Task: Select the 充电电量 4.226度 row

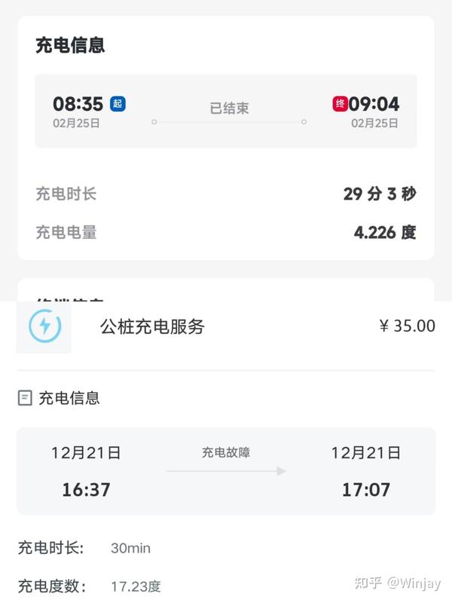Action: (226, 232)
